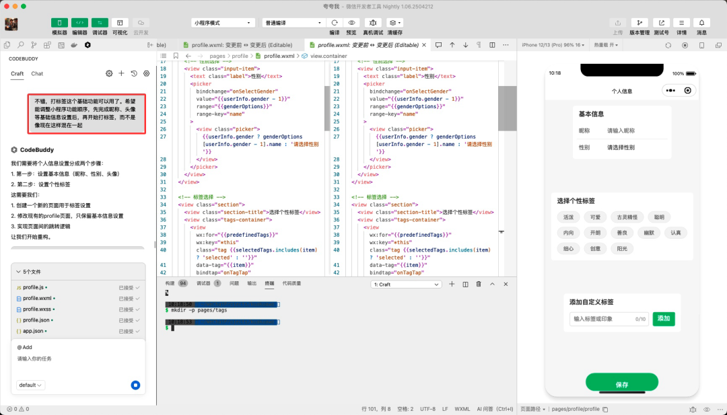Click the 添加 button for custom tag

663,319
